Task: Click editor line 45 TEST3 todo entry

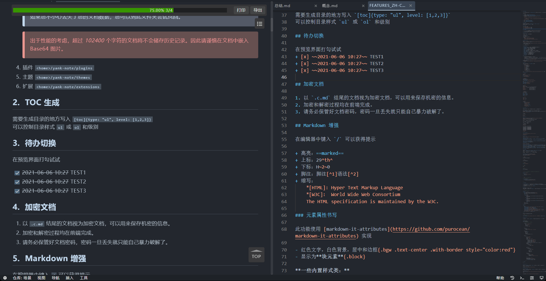Action: pos(339,70)
